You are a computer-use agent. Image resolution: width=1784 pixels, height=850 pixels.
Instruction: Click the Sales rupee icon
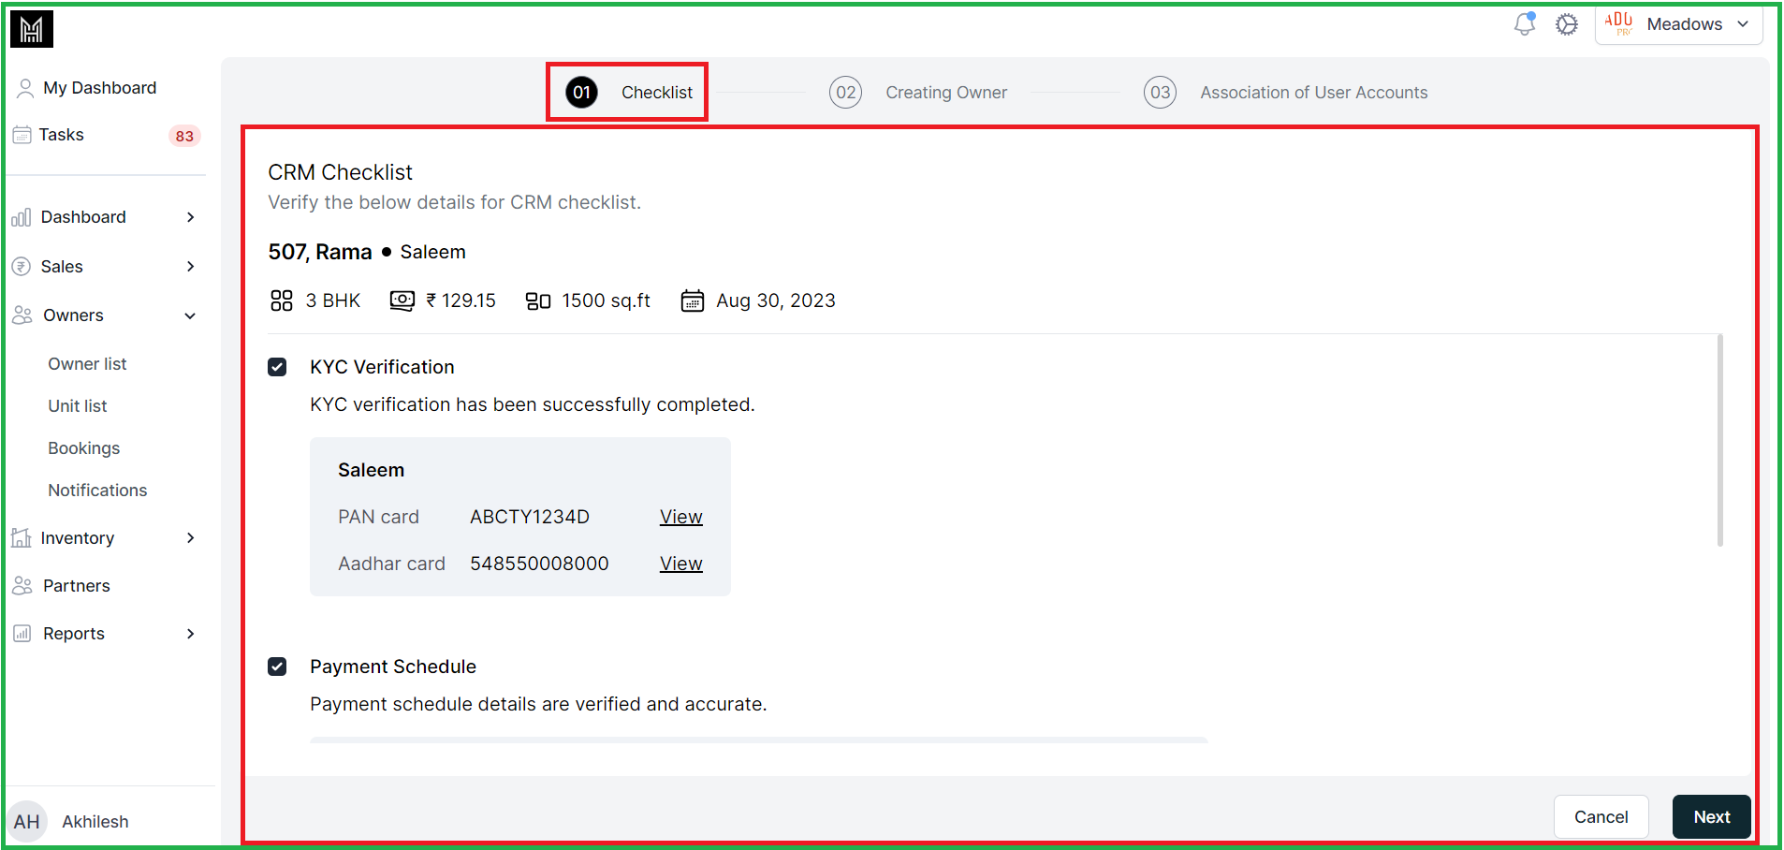pyautogui.click(x=21, y=267)
